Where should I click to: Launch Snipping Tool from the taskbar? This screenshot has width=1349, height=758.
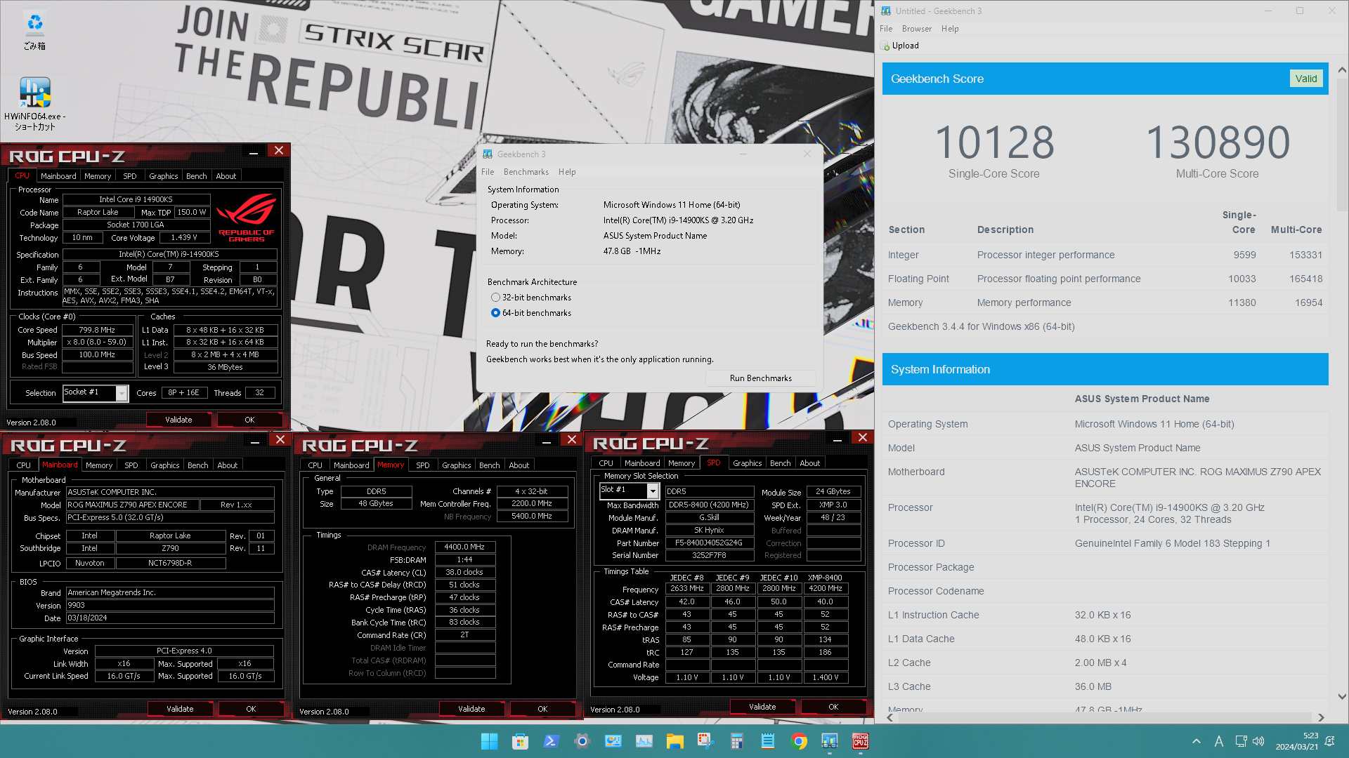point(705,741)
